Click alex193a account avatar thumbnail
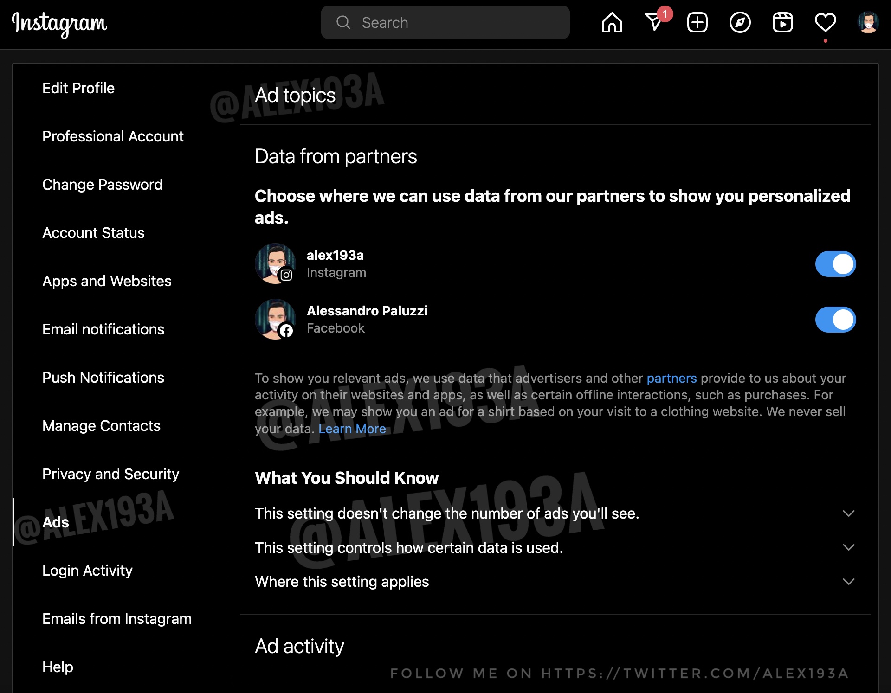This screenshot has width=891, height=693. [275, 263]
